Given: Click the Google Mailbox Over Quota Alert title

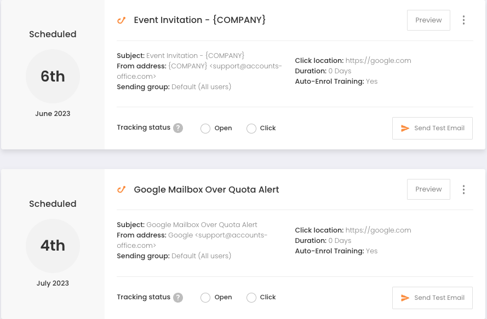Looking at the screenshot, I should pos(206,190).
